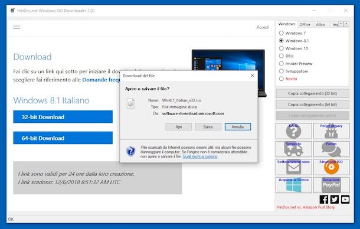This screenshot has height=229, width=360.
Task: Select Windows 10 radio button
Action: point(282,48)
